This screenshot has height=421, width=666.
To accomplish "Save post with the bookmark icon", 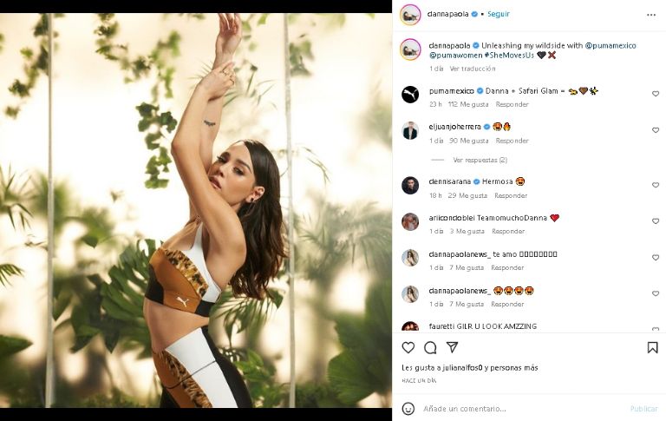I will tap(652, 347).
